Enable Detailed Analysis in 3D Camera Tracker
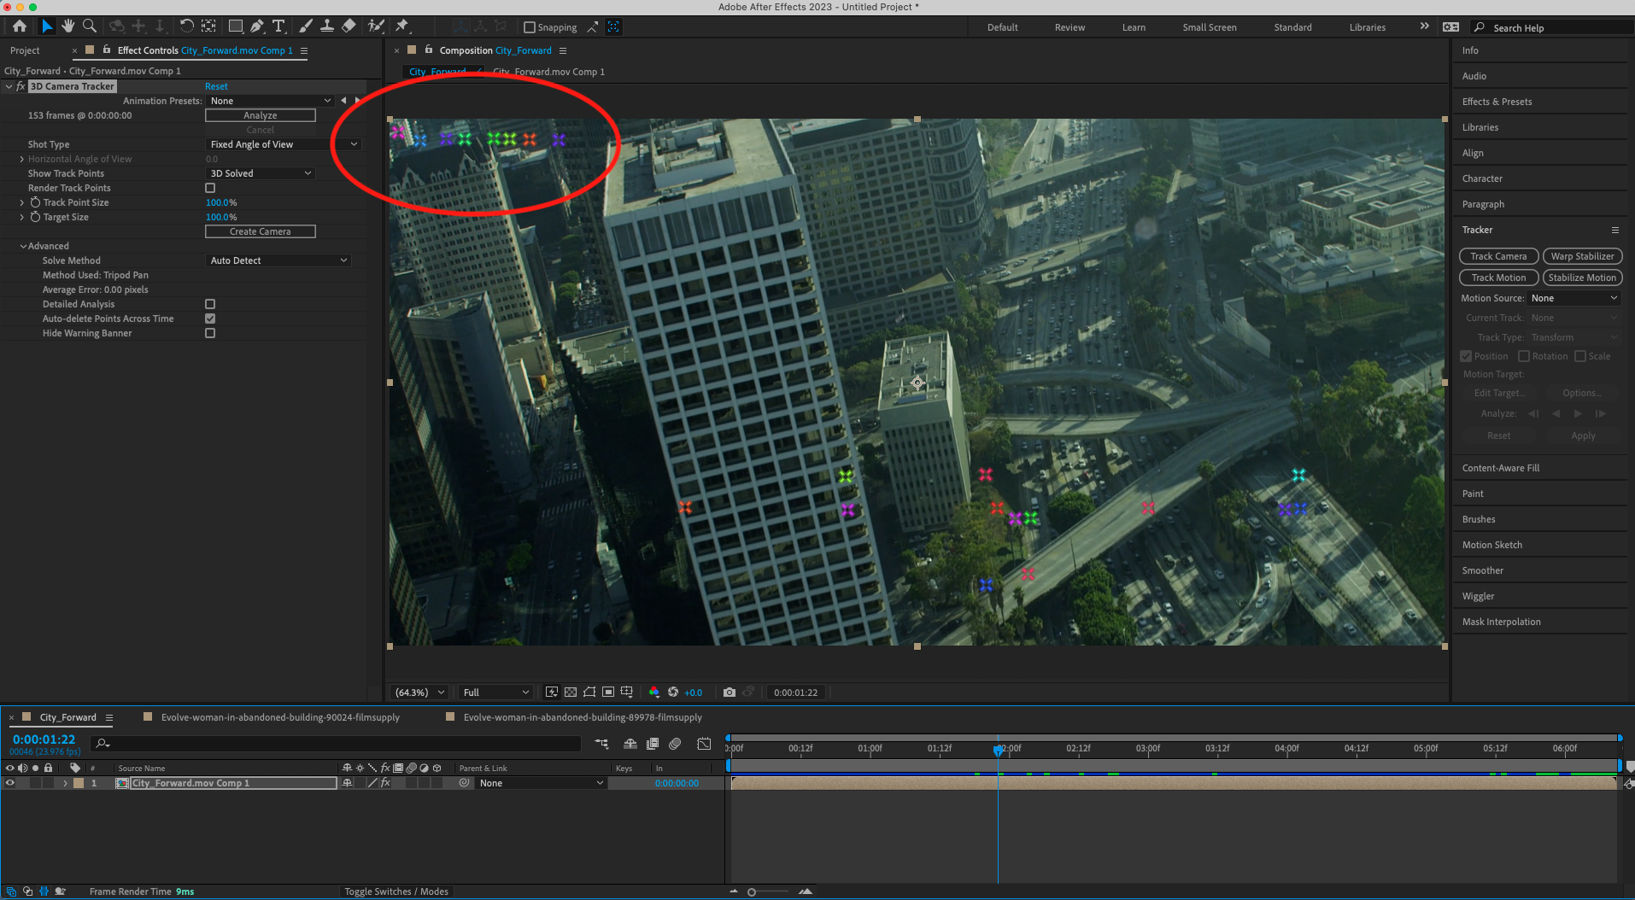 (210, 303)
